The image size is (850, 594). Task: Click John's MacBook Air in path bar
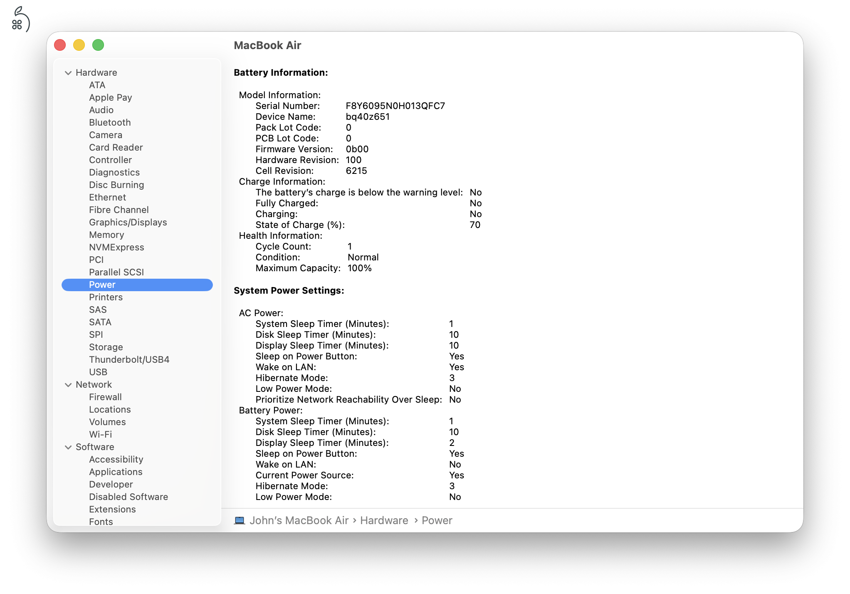(x=299, y=520)
